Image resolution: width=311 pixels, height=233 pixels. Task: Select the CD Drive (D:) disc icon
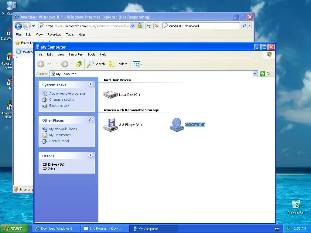pos(177,125)
